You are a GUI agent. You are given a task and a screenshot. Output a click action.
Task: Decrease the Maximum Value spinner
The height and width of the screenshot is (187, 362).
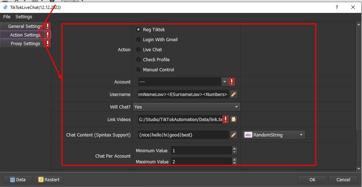pos(234,163)
